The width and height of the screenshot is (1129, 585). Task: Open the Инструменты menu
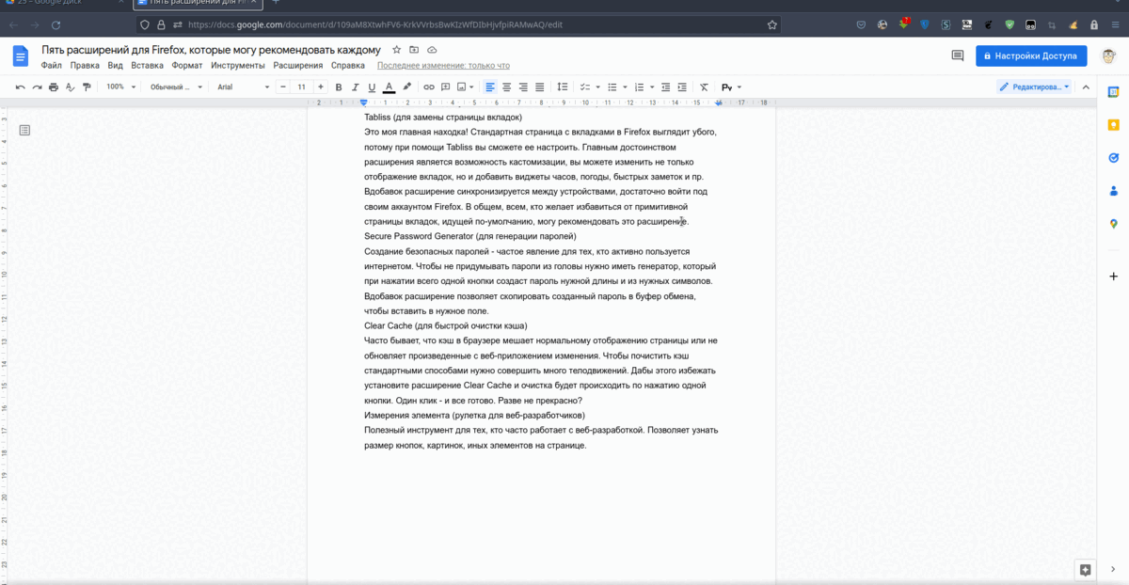pyautogui.click(x=238, y=66)
